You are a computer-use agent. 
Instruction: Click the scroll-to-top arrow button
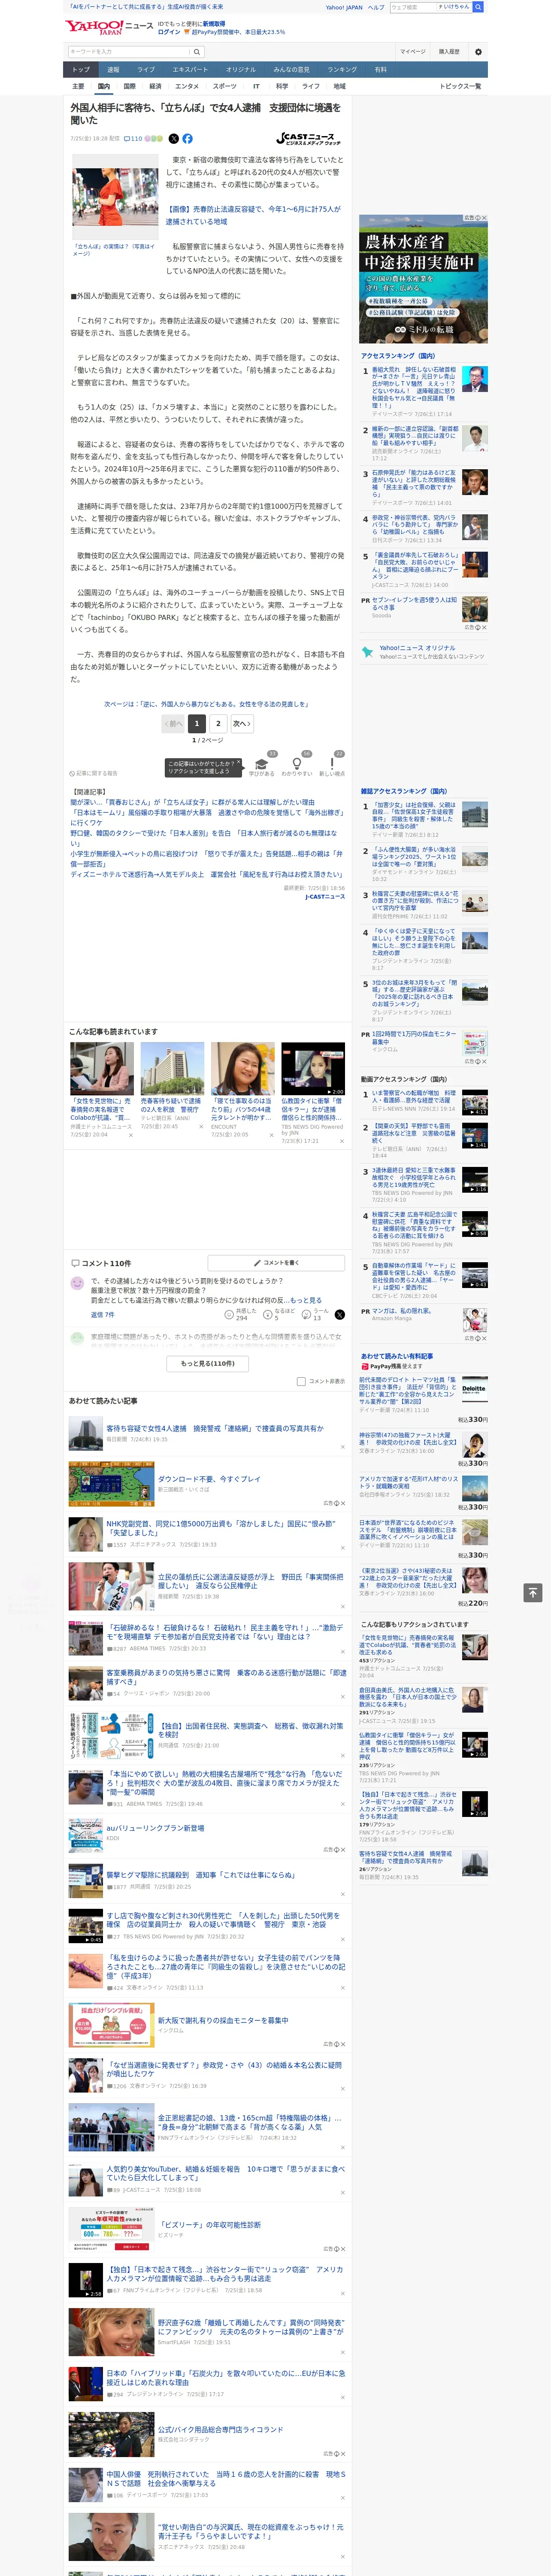pos(533,1592)
